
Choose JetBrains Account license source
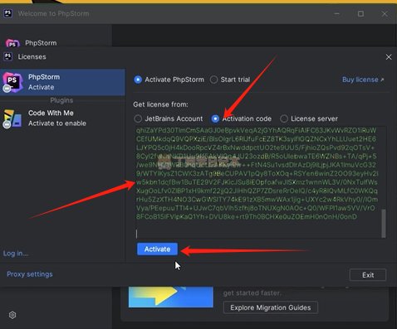click(138, 119)
